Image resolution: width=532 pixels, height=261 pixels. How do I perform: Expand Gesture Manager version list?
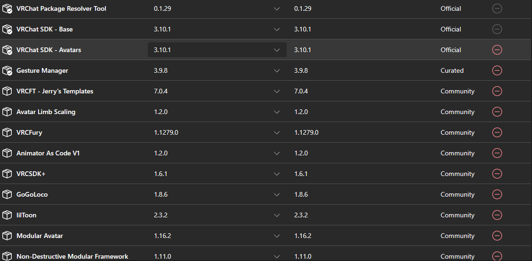pyautogui.click(x=217, y=71)
